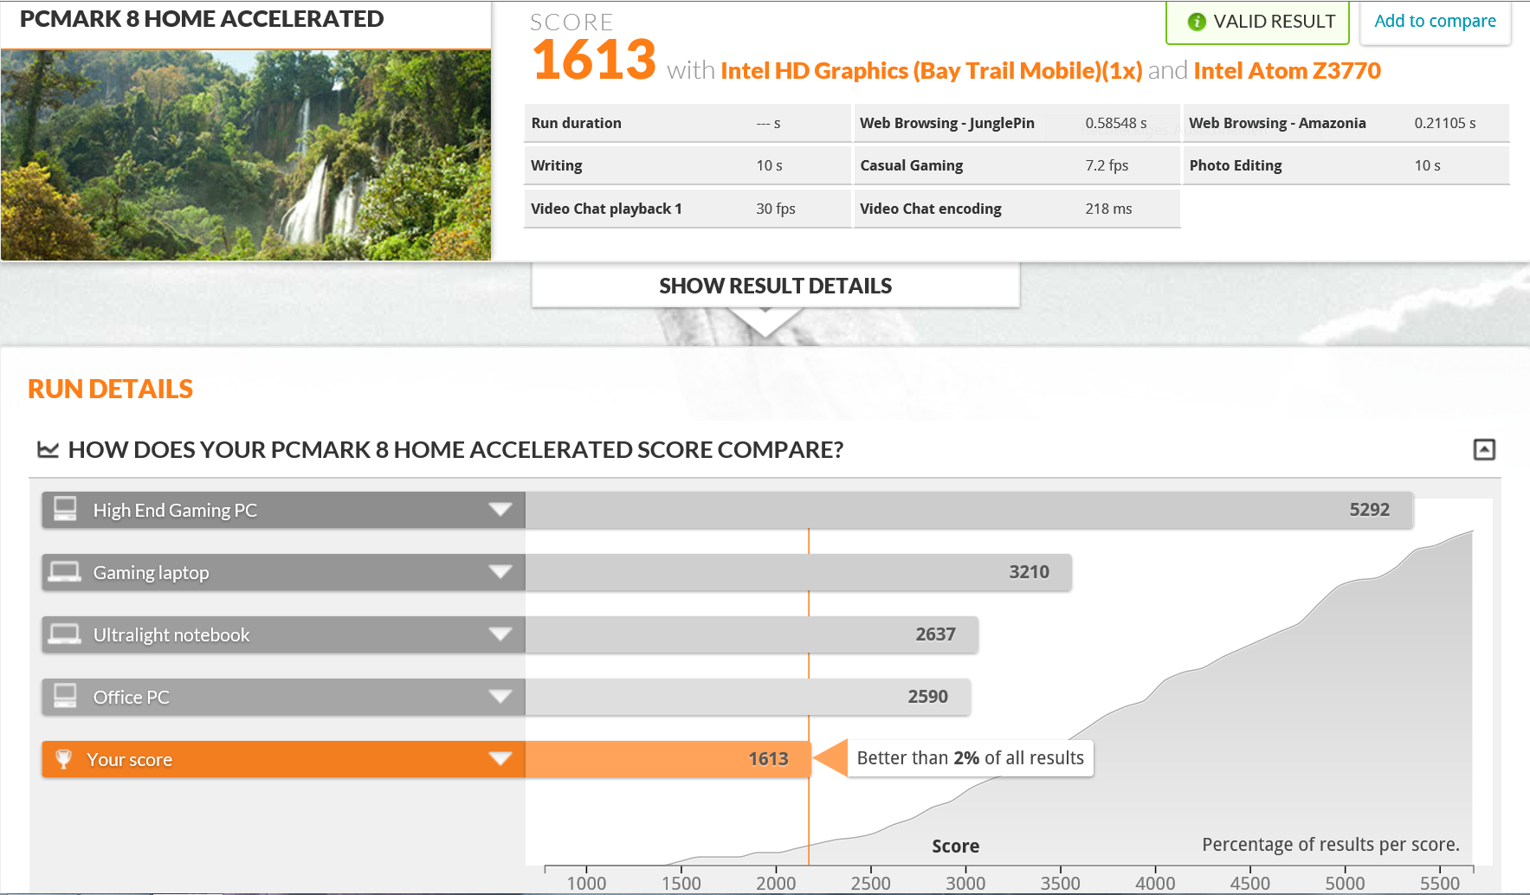Expand the Ultralight notebook dropdown arrow
1530x895 pixels.
pos(500,634)
